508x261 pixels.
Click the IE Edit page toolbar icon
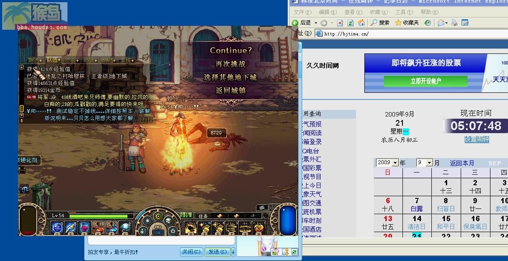tap(465, 23)
